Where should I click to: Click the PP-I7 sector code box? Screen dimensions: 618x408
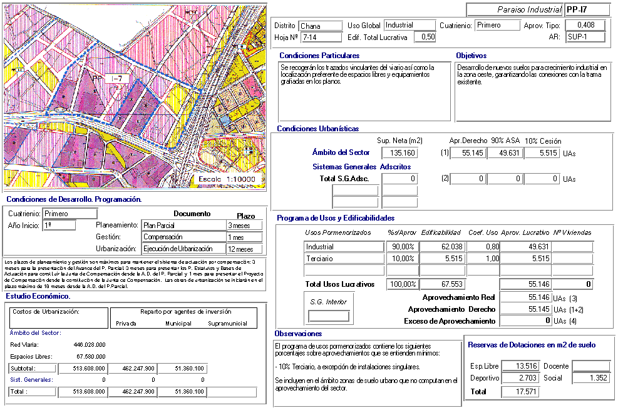585,9
